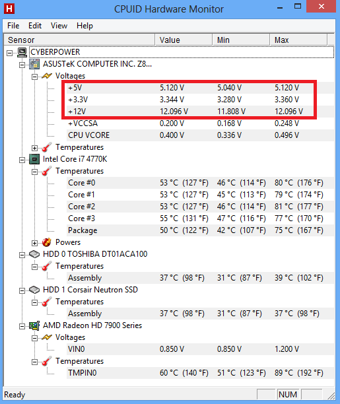Click the Value column header

[184, 40]
